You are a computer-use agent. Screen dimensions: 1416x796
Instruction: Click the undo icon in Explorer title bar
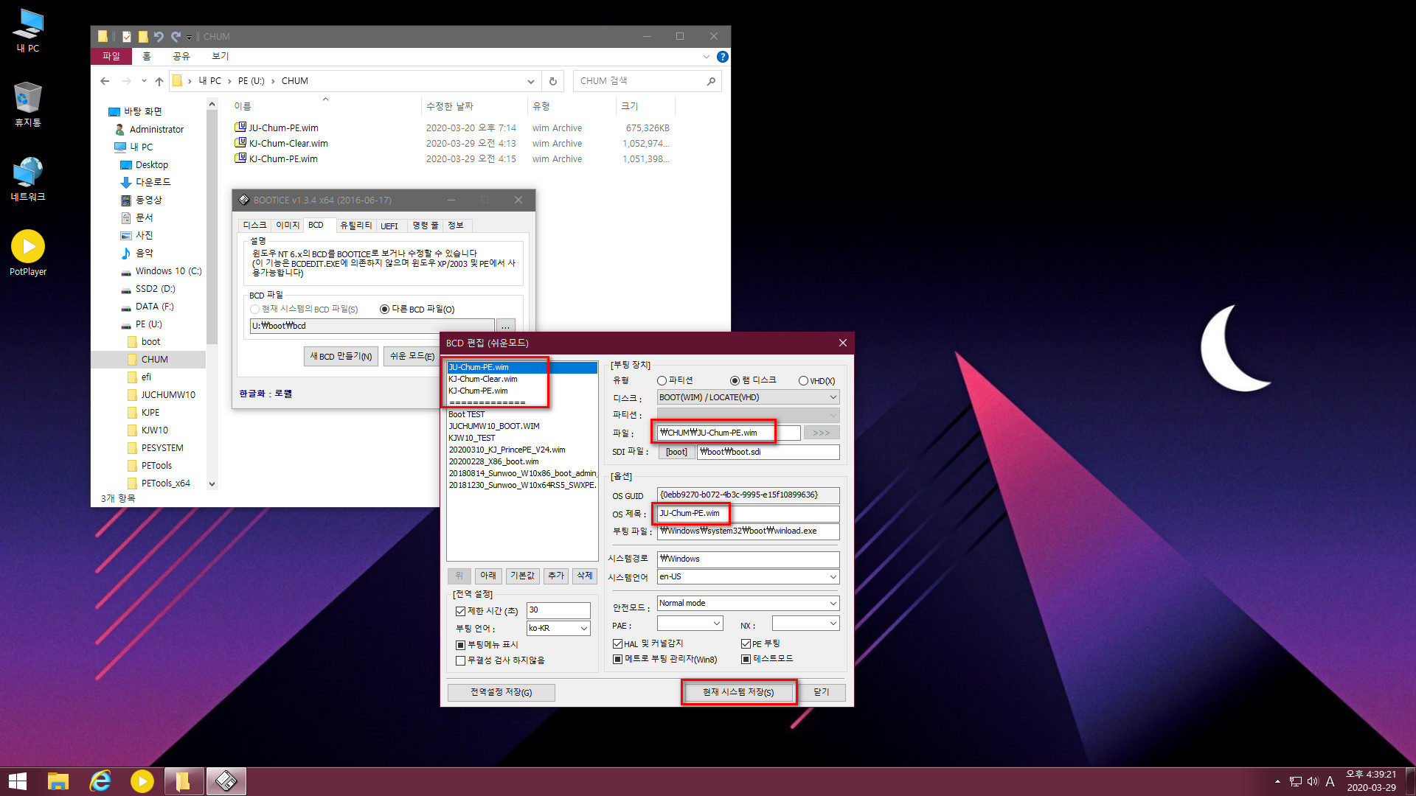[x=159, y=36]
